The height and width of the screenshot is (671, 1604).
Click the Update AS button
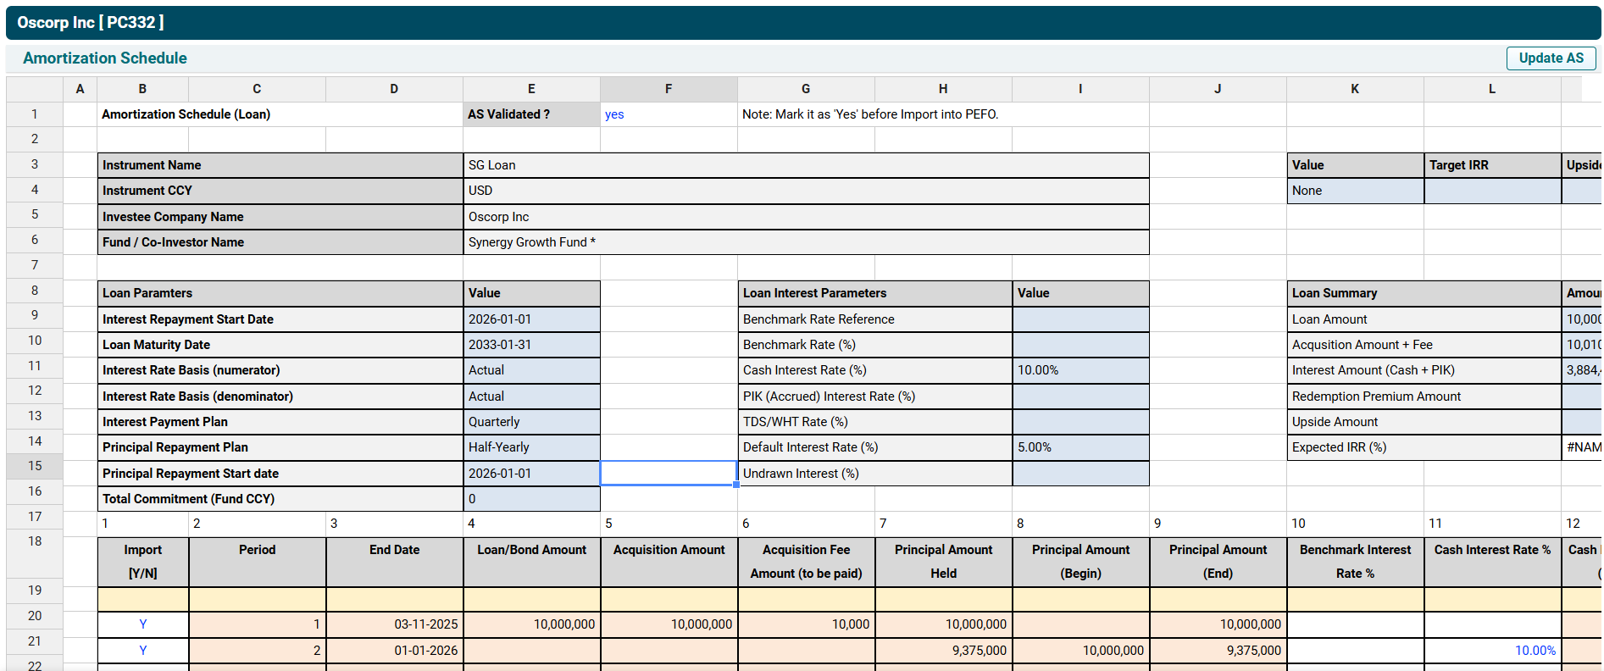pyautogui.click(x=1550, y=58)
